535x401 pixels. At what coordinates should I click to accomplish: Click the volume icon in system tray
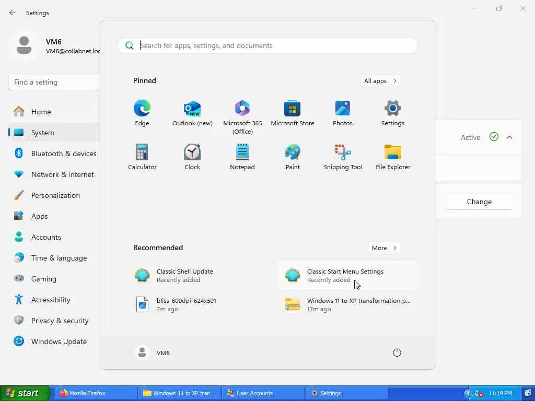tap(479, 394)
